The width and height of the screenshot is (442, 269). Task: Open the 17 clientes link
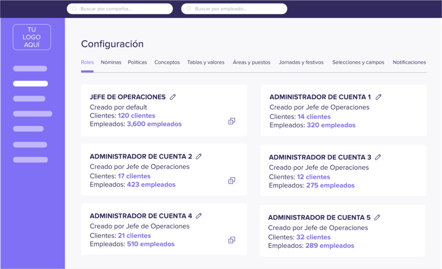pyautogui.click(x=134, y=176)
